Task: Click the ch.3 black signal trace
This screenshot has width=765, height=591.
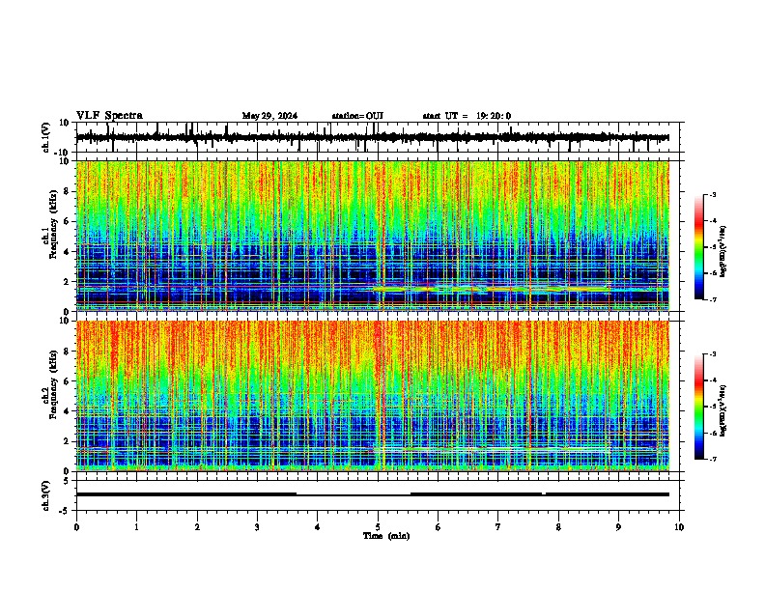Action: [373, 494]
